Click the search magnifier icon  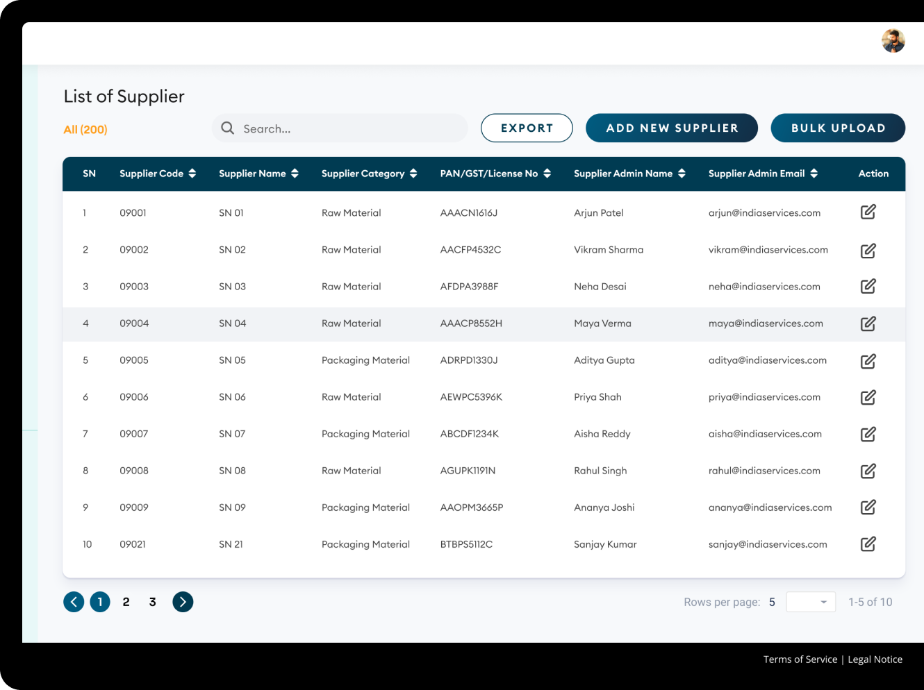(227, 128)
